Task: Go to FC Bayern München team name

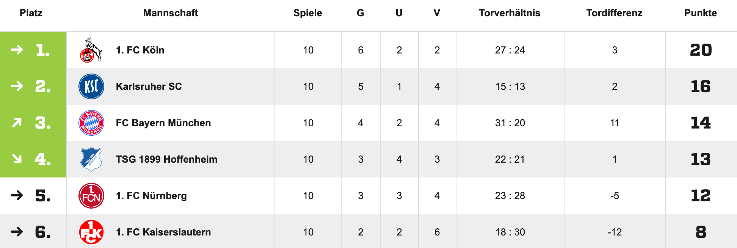Action: click(163, 123)
